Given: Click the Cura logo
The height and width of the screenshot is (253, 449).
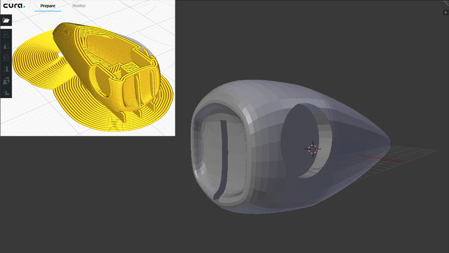Looking at the screenshot, I should point(14,6).
